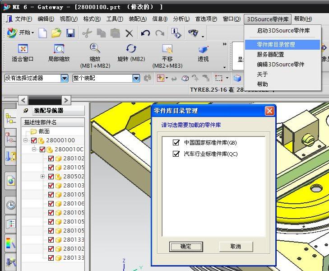Image resolution: width=329 pixels, height=271 pixels.
Task: Click the New file icon
Action: pyautogui.click(x=42, y=33)
